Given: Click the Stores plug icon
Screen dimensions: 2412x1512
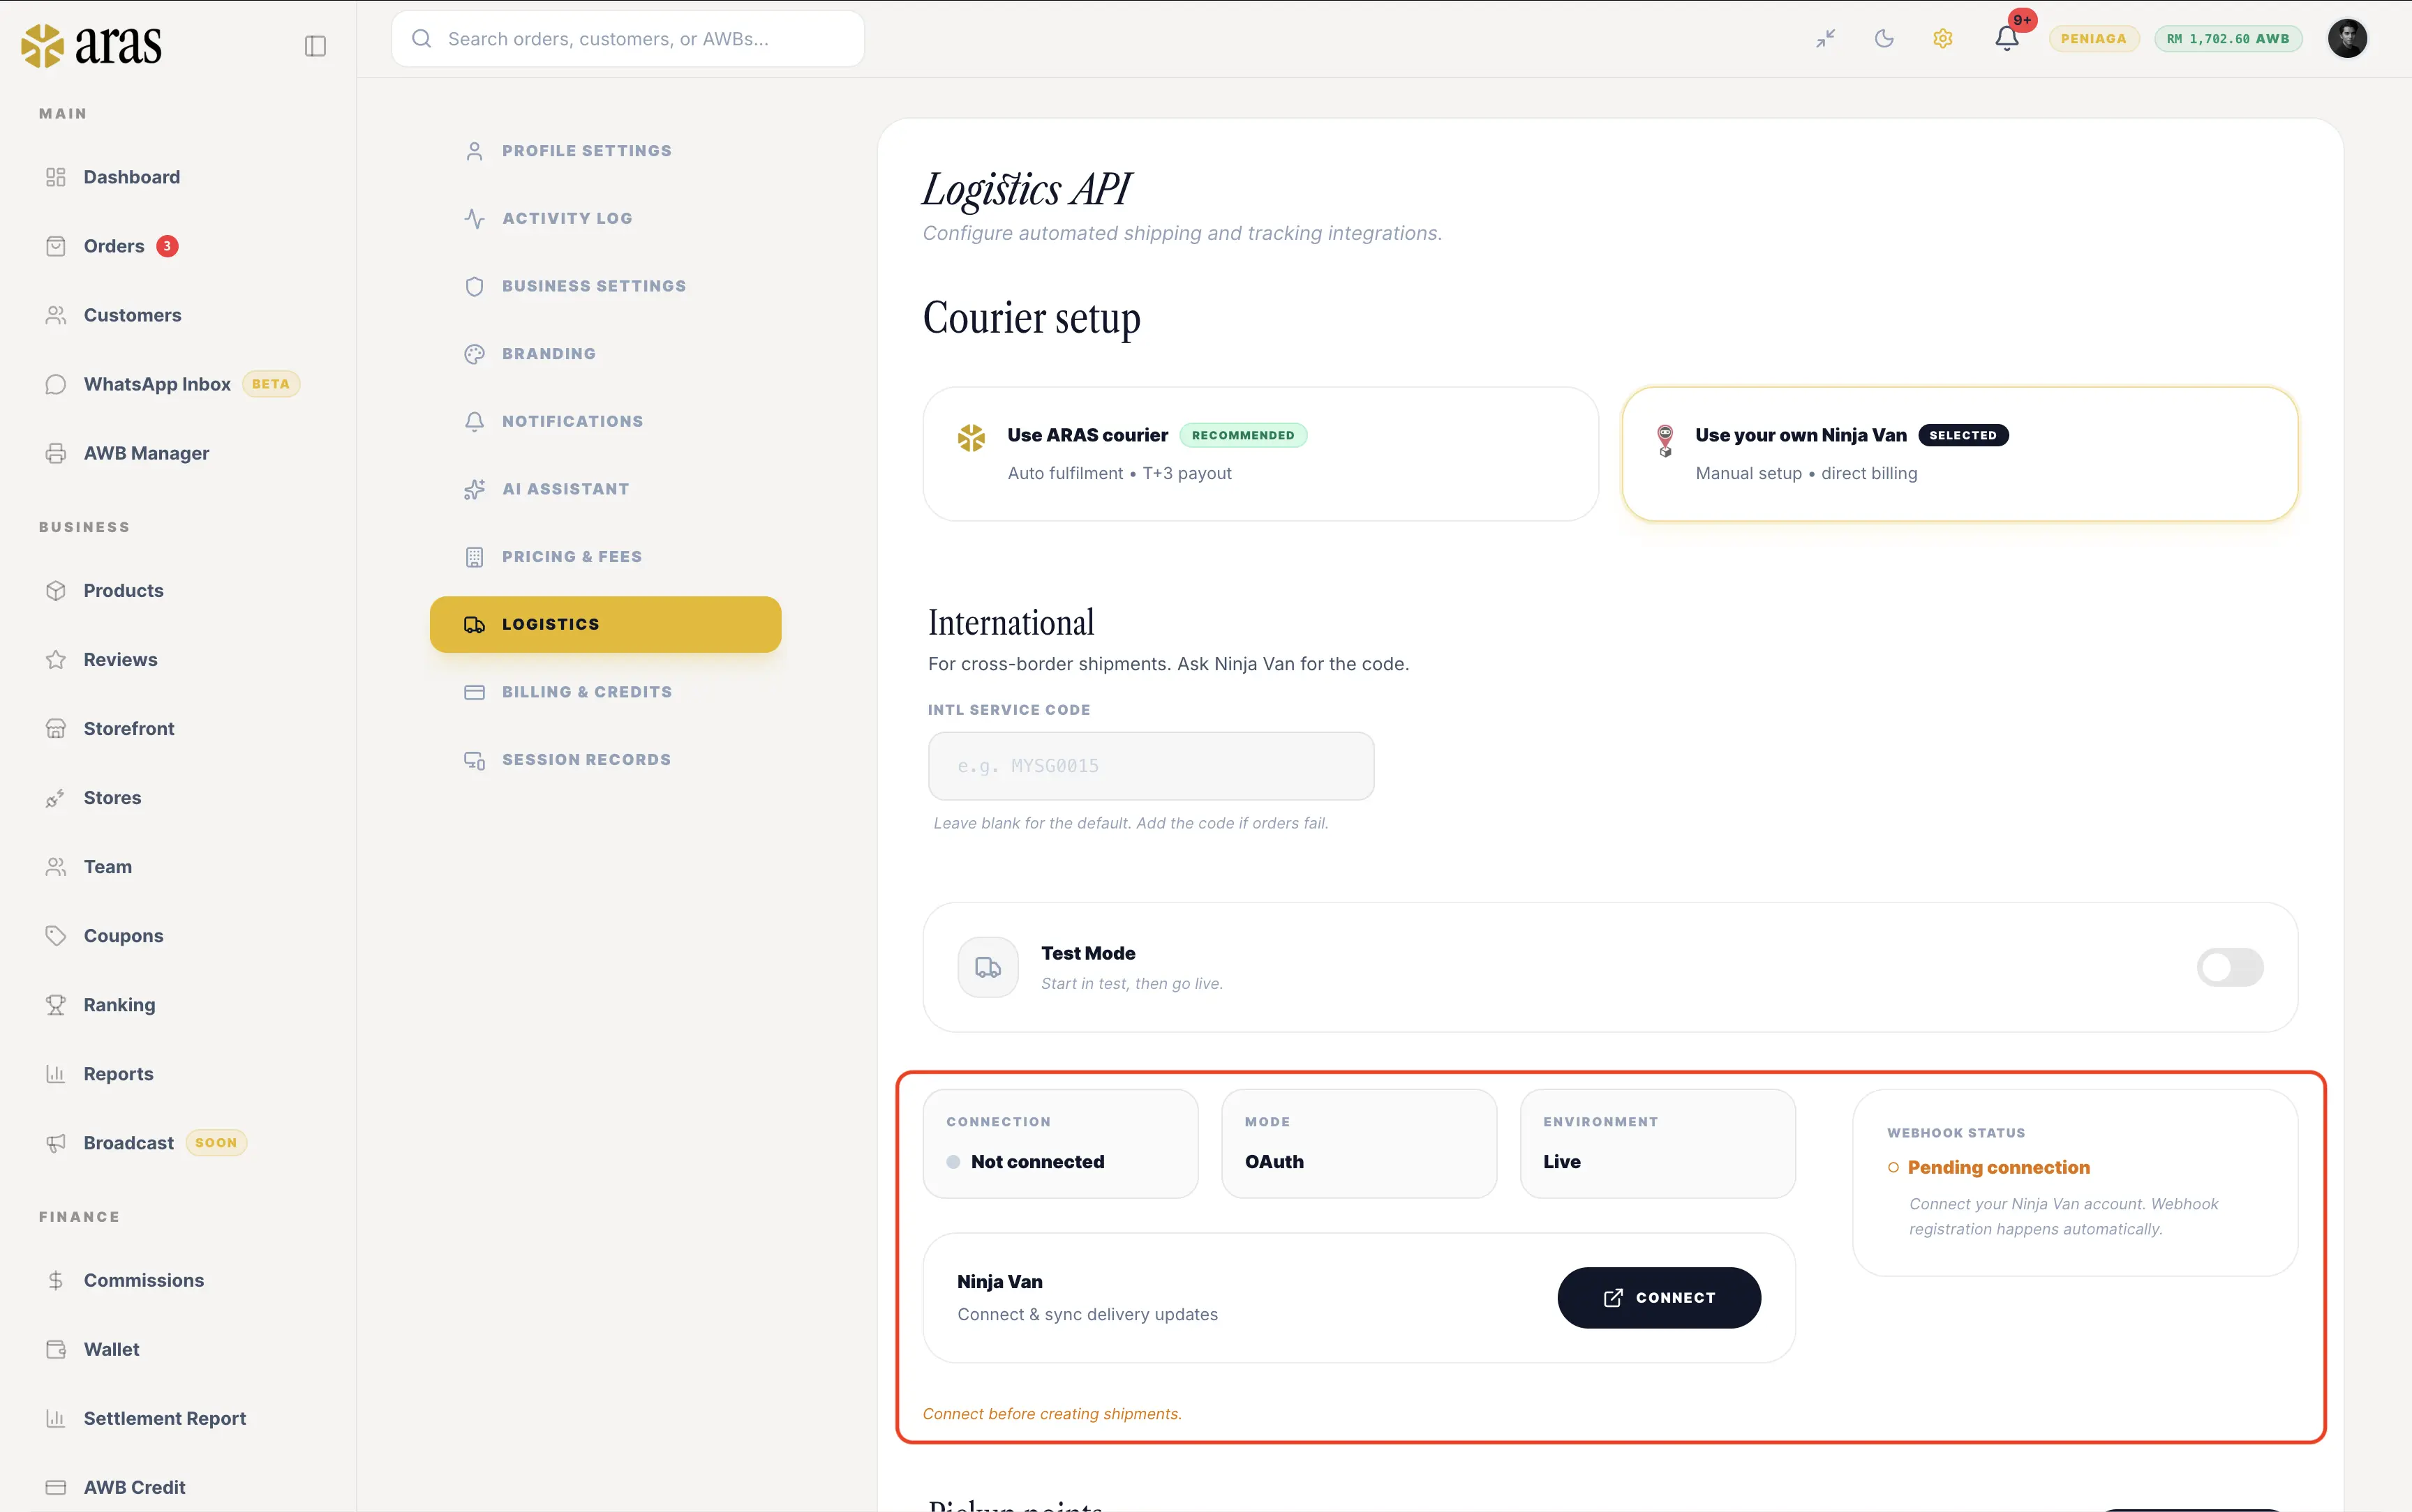Looking at the screenshot, I should (56, 798).
